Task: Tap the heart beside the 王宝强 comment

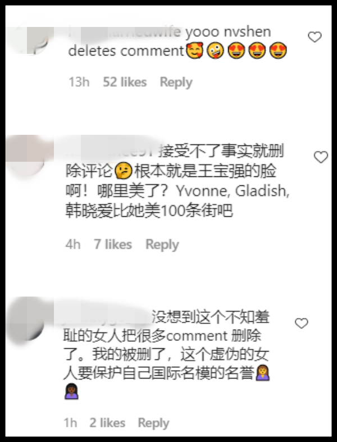Action: point(321,157)
